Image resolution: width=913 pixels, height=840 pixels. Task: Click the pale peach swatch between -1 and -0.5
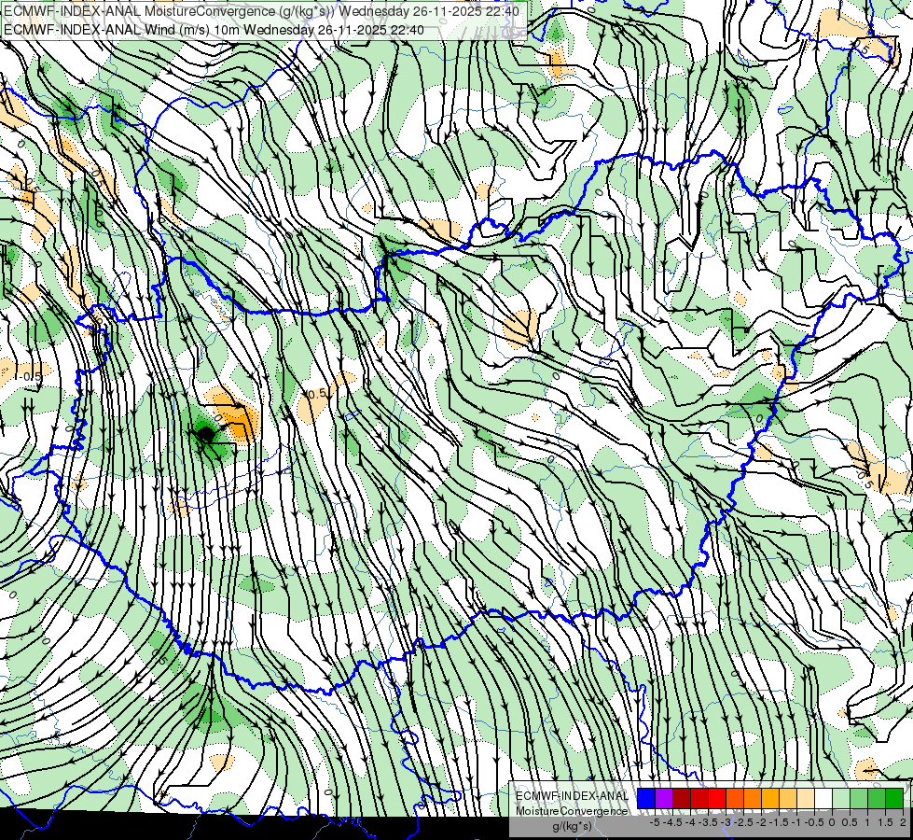(805, 799)
